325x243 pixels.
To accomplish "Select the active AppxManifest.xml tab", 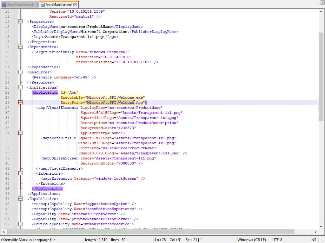I will 59,4.
